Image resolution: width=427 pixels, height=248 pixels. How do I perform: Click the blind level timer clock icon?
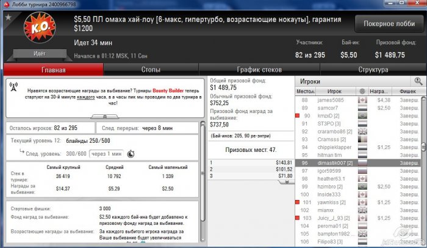[131, 154]
